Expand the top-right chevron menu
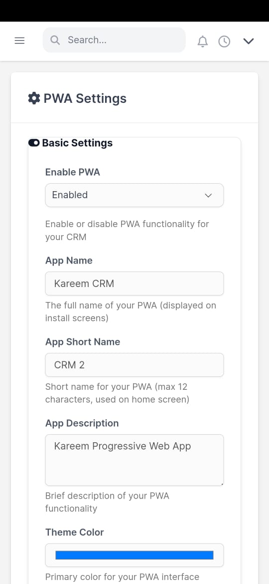The width and height of the screenshot is (269, 584). coord(248,41)
